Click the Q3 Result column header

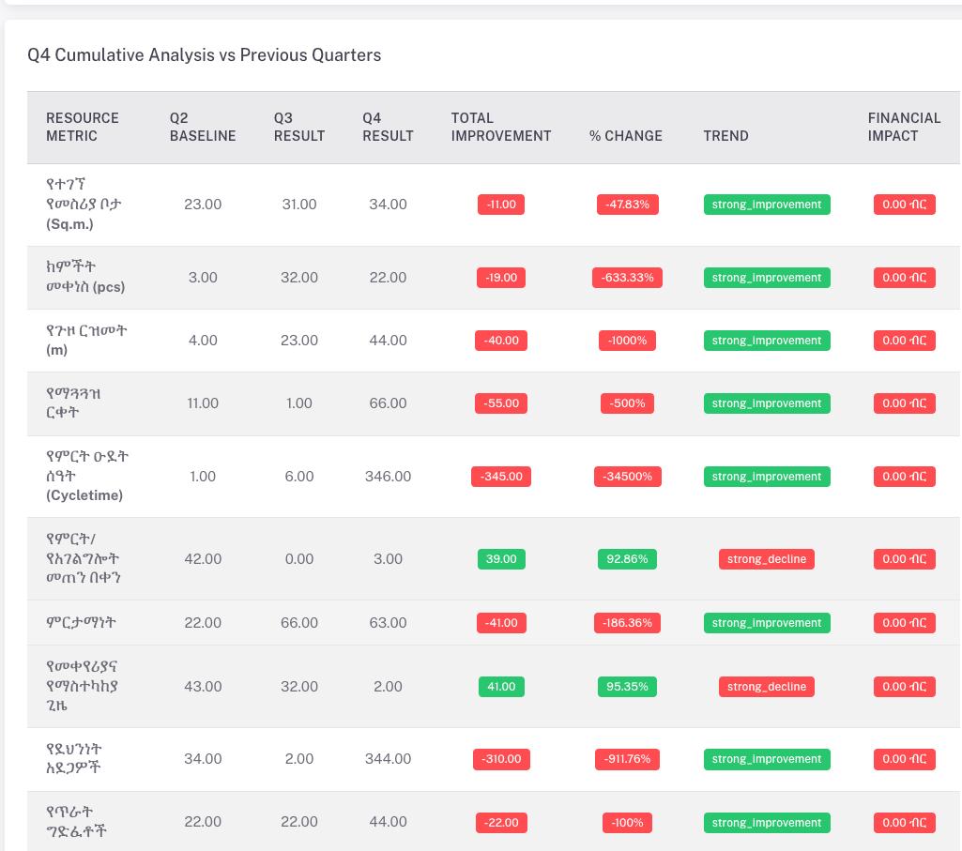point(298,127)
